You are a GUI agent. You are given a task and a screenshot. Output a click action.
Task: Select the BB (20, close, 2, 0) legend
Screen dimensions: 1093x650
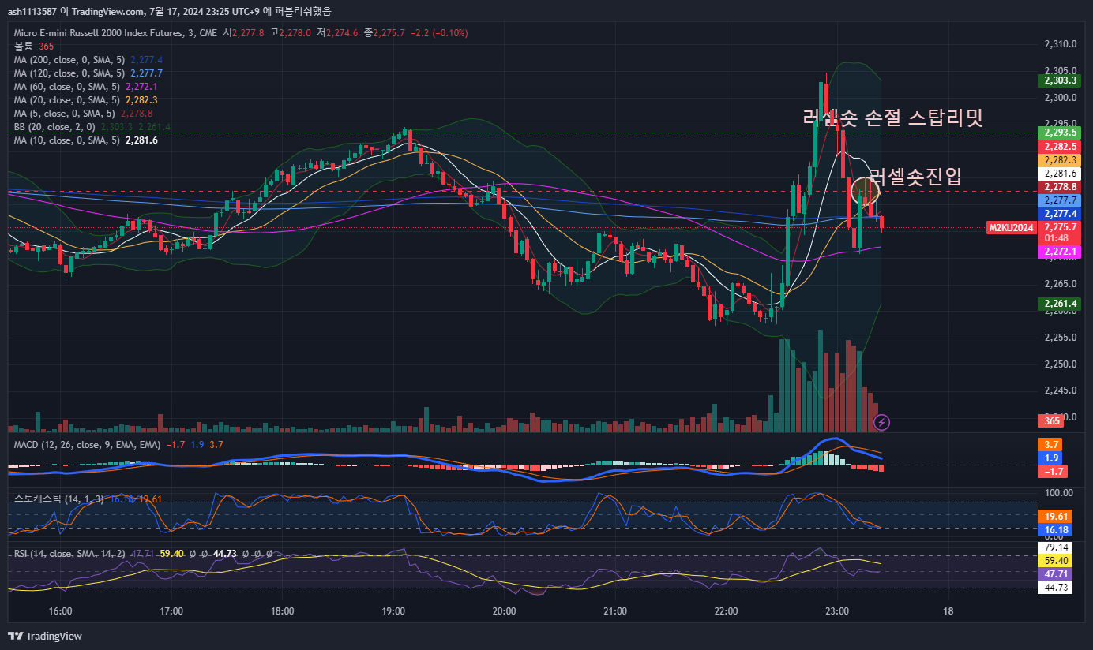pyautogui.click(x=54, y=127)
